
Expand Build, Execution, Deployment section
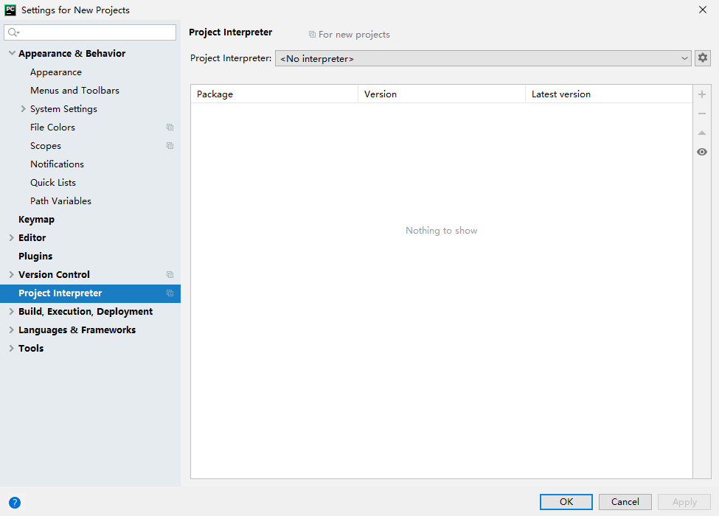tap(12, 312)
